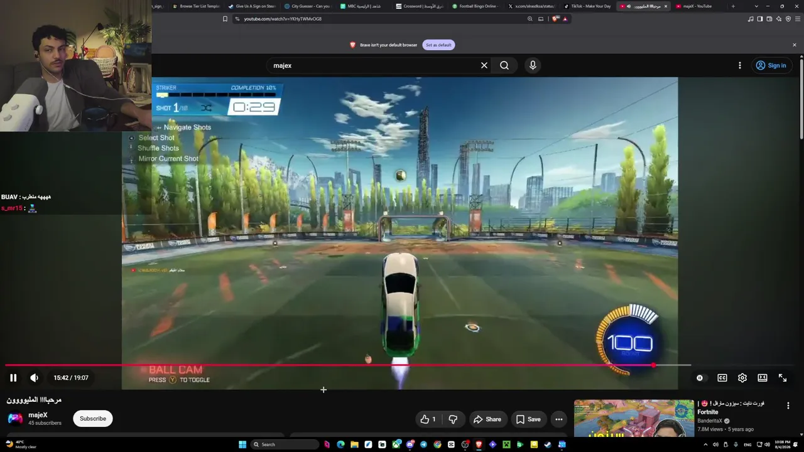Open the ENG language switcher
This screenshot has height=452, width=804.
coord(747,444)
